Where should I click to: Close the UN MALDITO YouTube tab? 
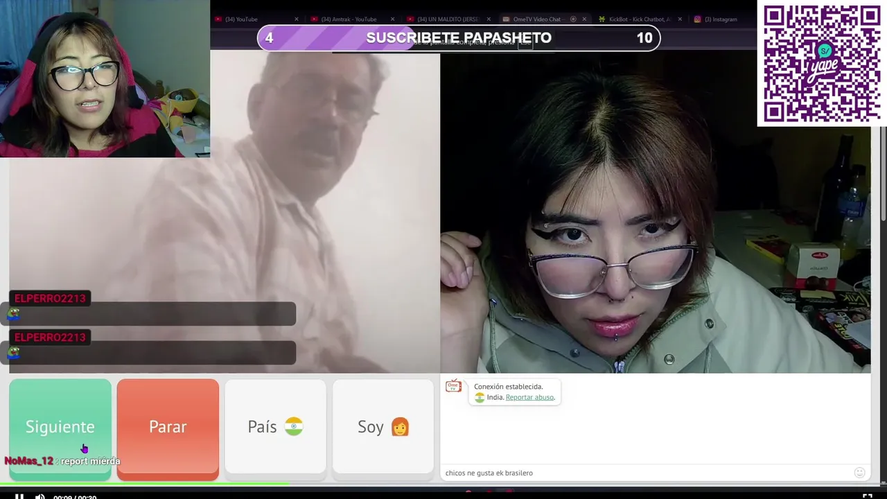coord(489,19)
